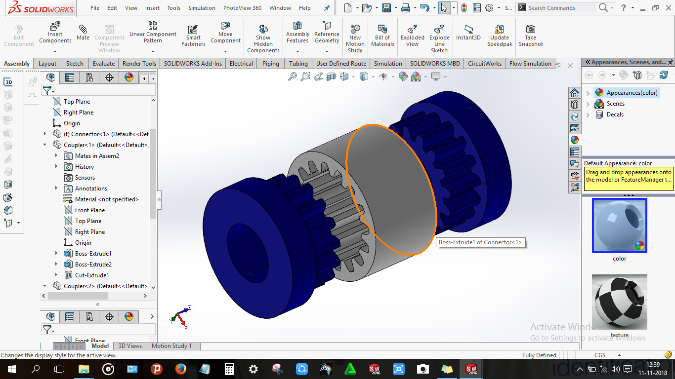Open DisplayManager tab in top panel
Screen dimensions: 675x379
[129, 77]
